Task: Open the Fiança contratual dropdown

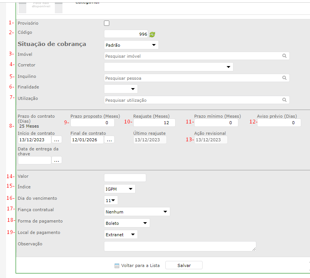Action: [137, 212]
